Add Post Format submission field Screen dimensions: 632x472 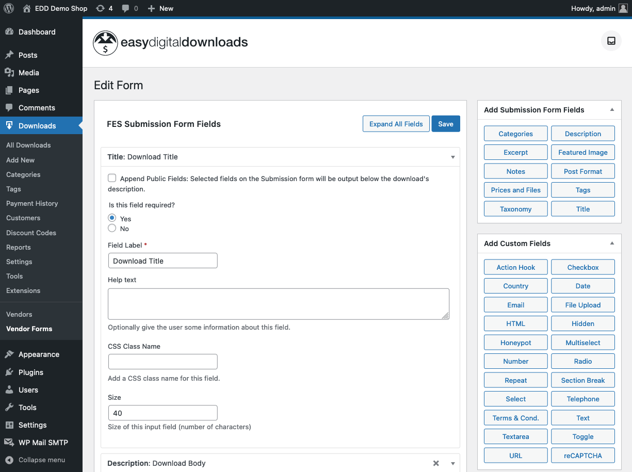click(x=583, y=171)
